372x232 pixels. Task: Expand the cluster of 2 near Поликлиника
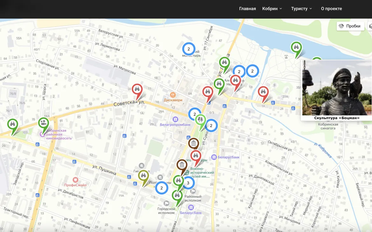click(x=162, y=188)
